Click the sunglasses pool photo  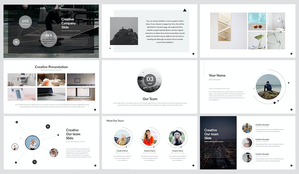coord(257,22)
